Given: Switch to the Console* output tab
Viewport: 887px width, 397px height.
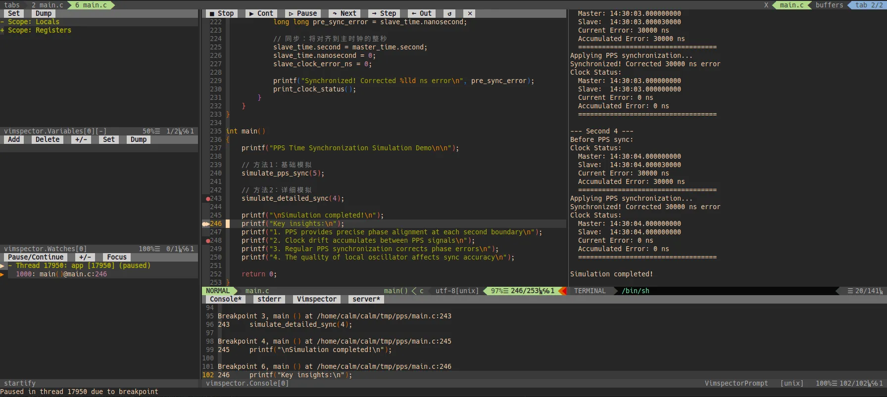Looking at the screenshot, I should (x=226, y=299).
